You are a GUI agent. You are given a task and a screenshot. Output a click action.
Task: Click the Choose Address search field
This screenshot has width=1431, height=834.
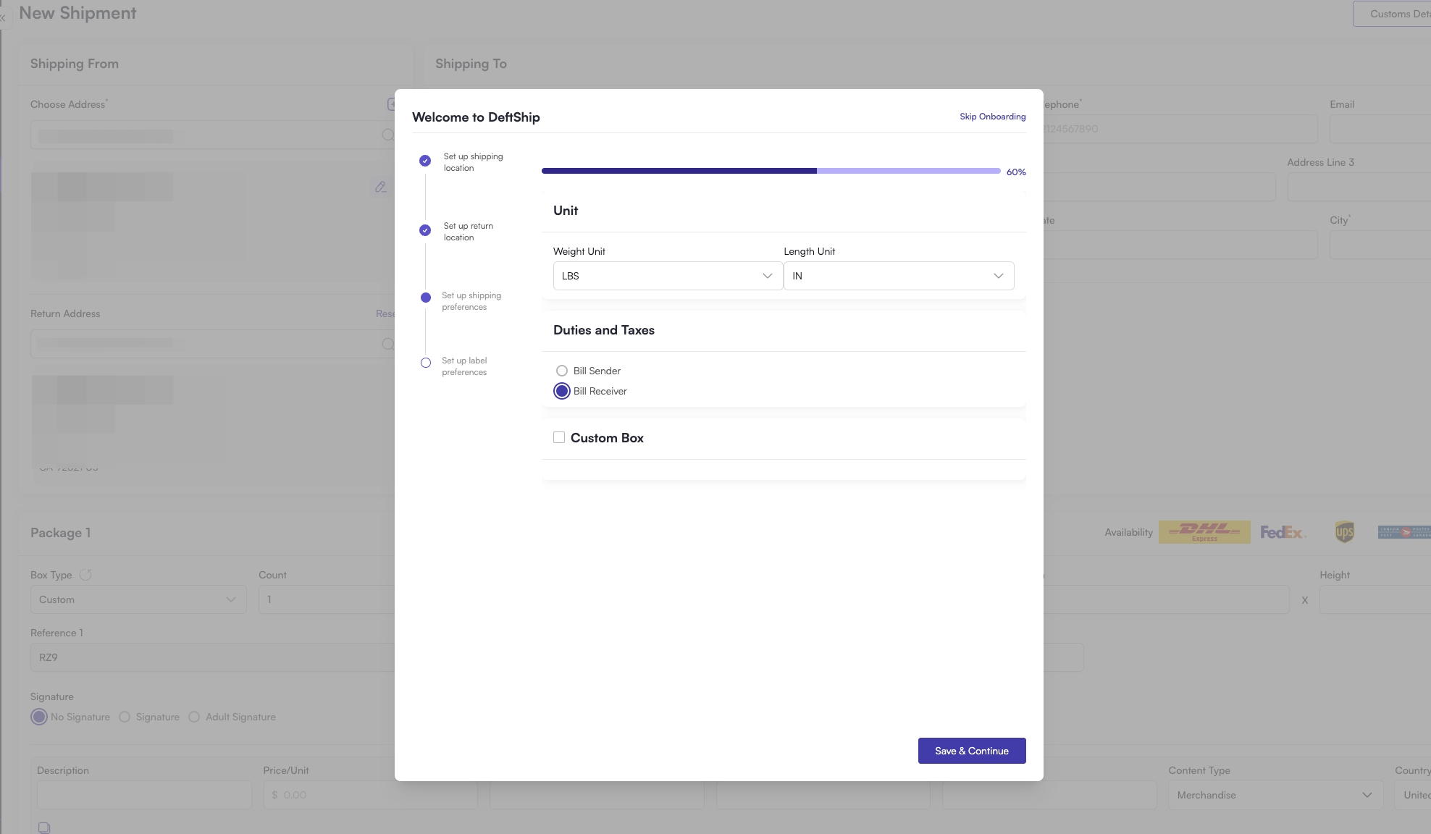pos(212,135)
